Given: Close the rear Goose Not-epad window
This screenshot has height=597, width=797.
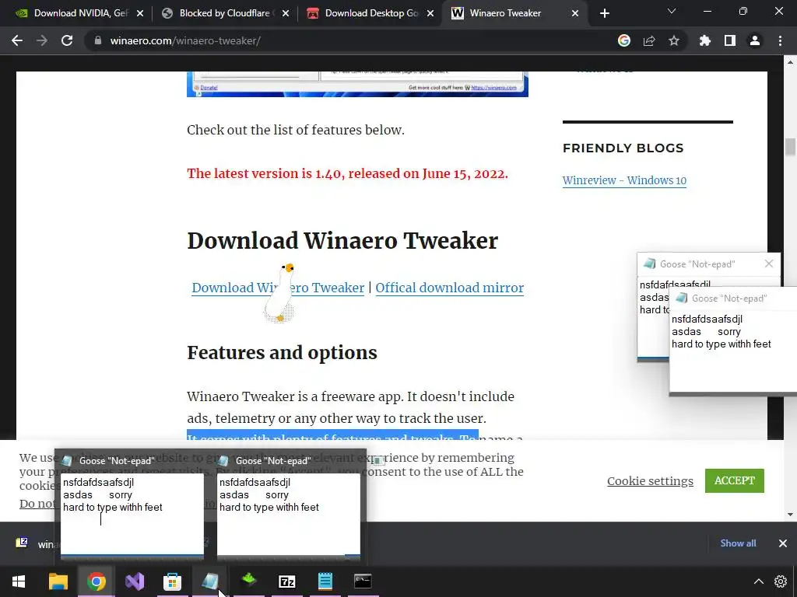Looking at the screenshot, I should [x=768, y=264].
